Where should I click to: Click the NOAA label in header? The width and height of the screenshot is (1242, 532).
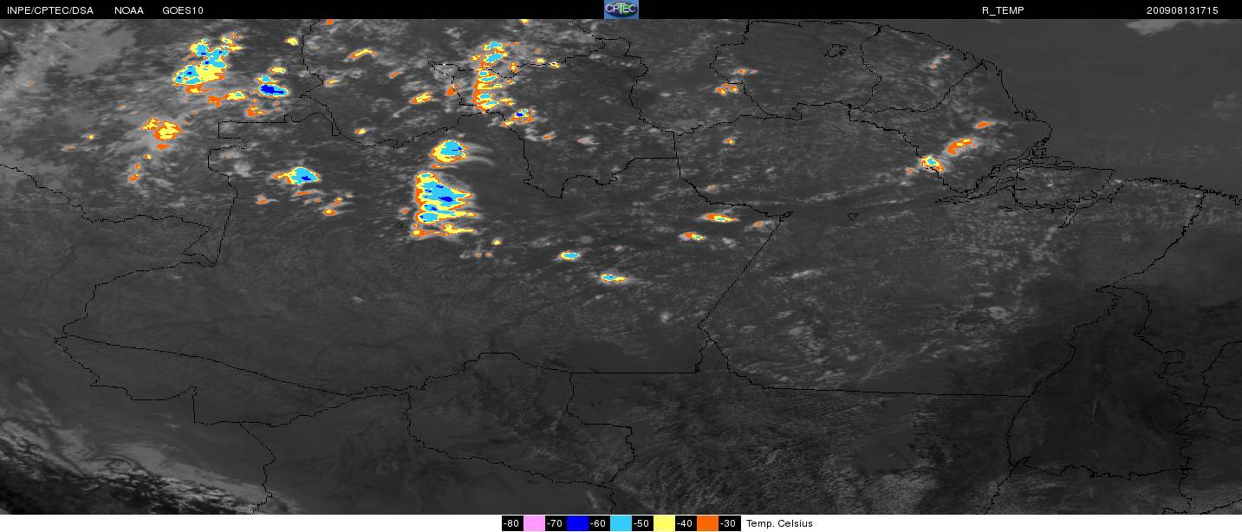click(x=129, y=10)
